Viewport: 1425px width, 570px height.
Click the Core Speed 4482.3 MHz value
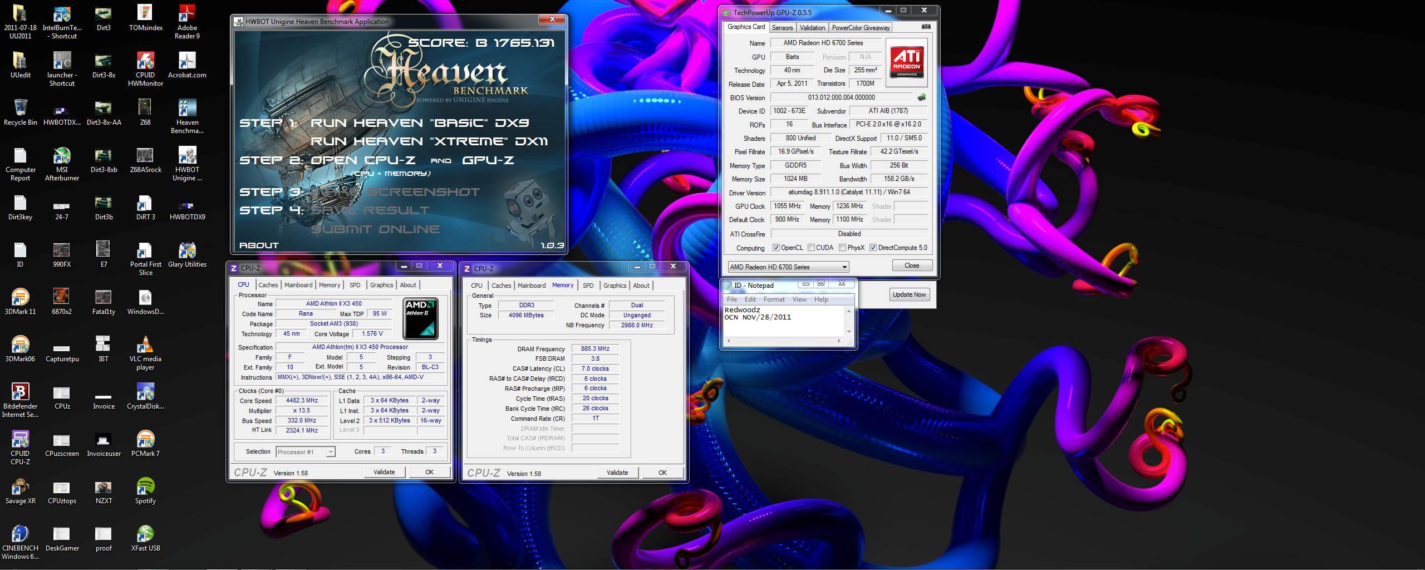302,400
